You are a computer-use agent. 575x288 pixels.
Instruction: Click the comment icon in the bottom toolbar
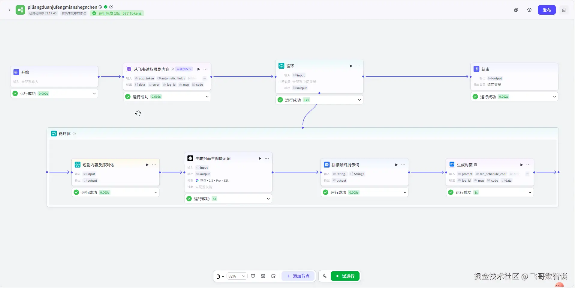253,276
